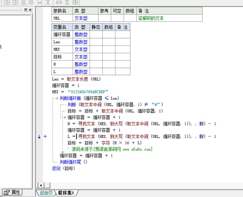
Task: Click the line H = 寻找文本
Action: [x=142, y=124]
